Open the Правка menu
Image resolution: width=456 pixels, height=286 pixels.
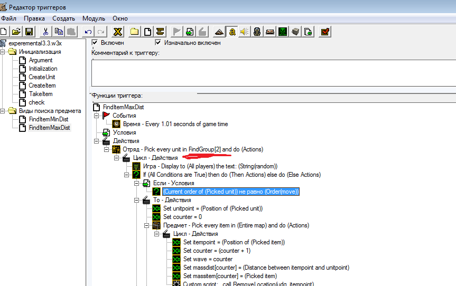pyautogui.click(x=34, y=18)
